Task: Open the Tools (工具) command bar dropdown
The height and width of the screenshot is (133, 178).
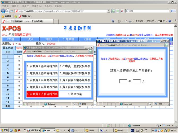Action: pyautogui.click(x=162, y=21)
